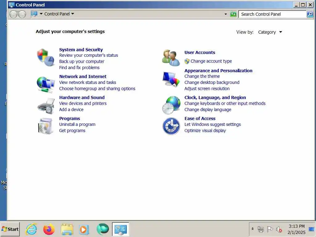
Task: Click Optimize visual display
Action: coord(205,131)
